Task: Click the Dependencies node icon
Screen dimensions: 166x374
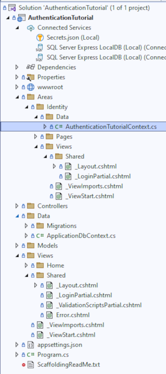Action: pyautogui.click(x=30, y=67)
